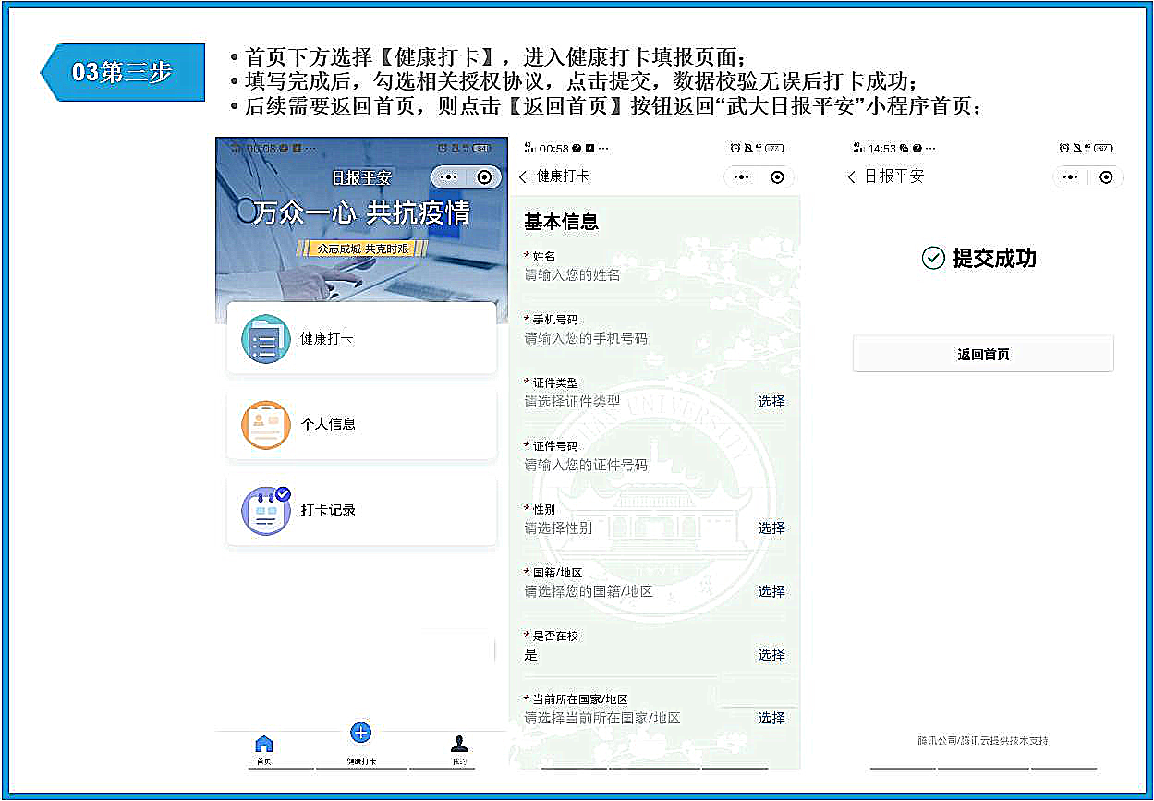Open three-dot menu on 健康打卡 form page
This screenshot has height=801, width=1154.
[x=741, y=176]
